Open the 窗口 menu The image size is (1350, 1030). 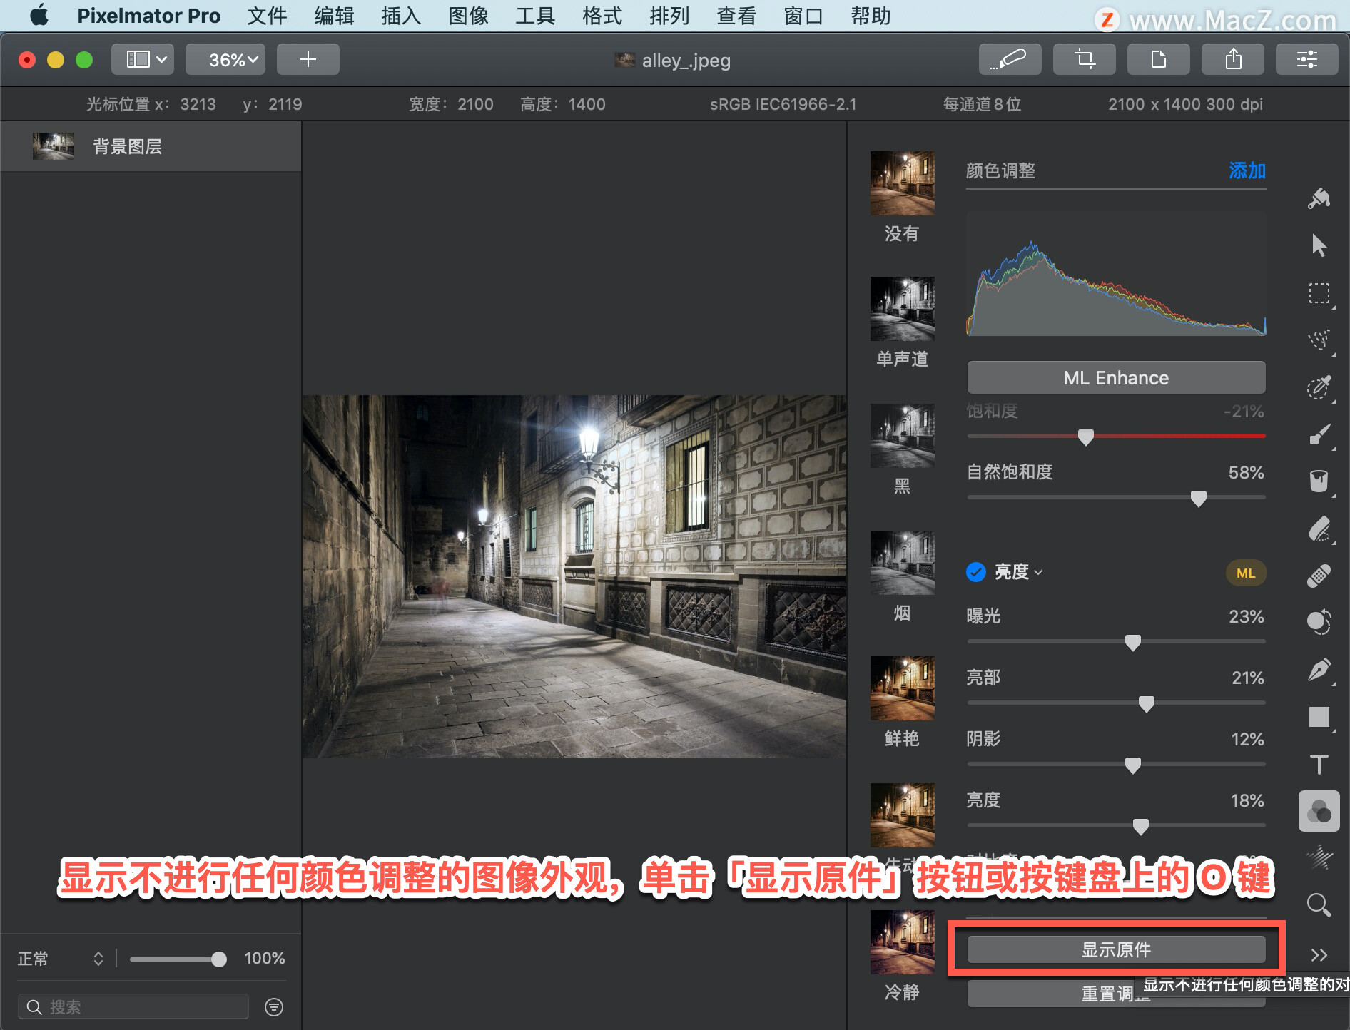pos(803,16)
